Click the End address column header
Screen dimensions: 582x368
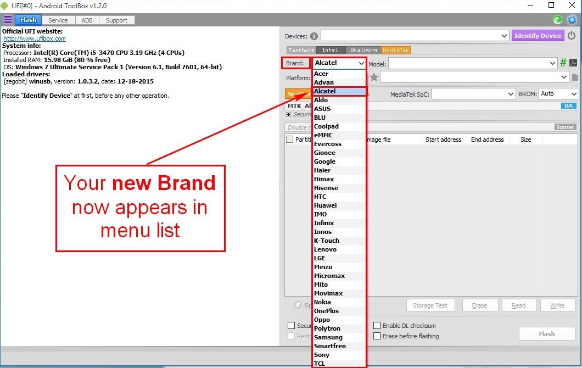click(488, 140)
